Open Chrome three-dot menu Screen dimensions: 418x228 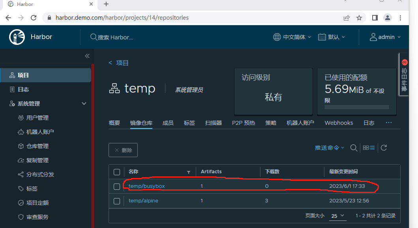pyautogui.click(x=400, y=18)
